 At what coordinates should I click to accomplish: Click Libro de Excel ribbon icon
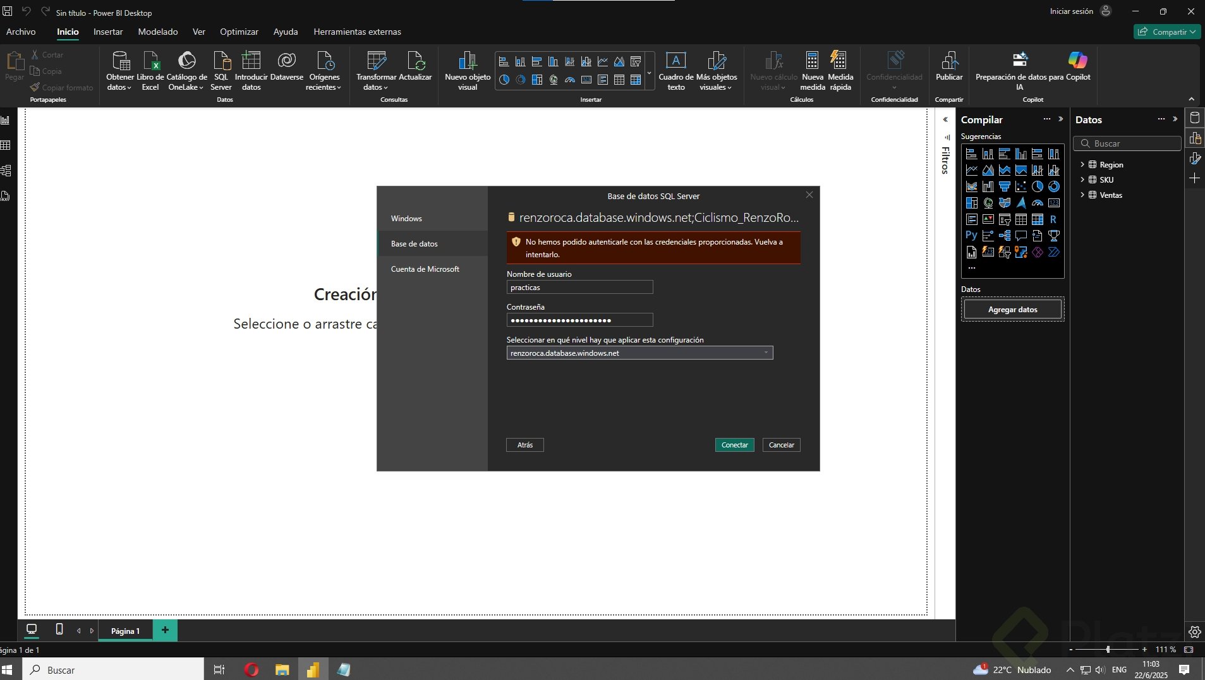[150, 71]
